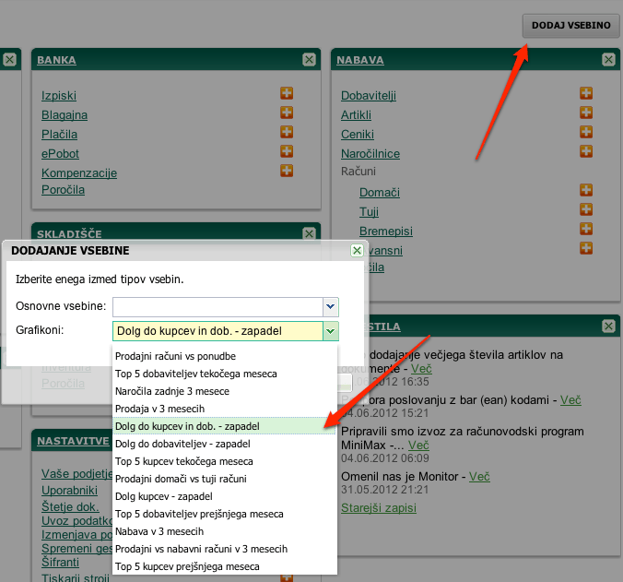This screenshot has width=623, height=582.
Task: Add new Blagajna entry plus icon
Action: [287, 113]
